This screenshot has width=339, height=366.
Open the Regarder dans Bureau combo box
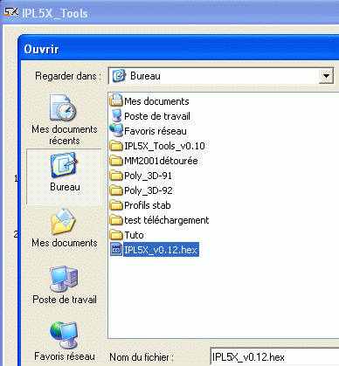point(221,76)
